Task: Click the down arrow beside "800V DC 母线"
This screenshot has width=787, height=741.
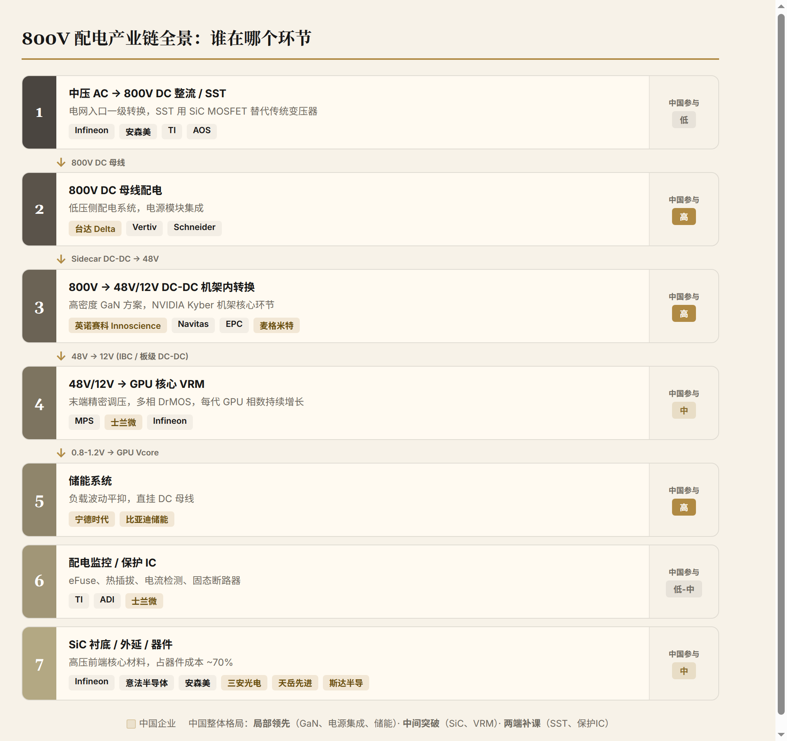Action: pos(61,163)
